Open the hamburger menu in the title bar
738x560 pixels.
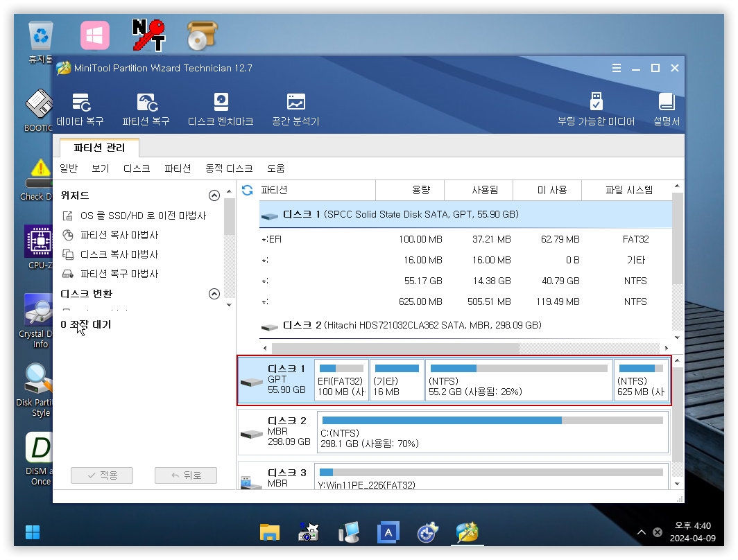pos(617,68)
